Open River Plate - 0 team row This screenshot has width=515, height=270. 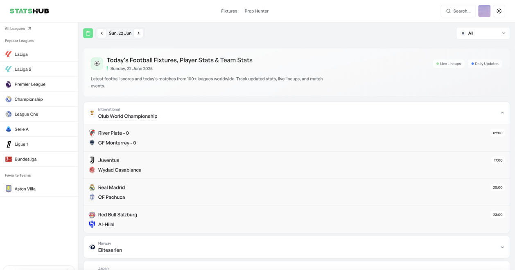113,133
